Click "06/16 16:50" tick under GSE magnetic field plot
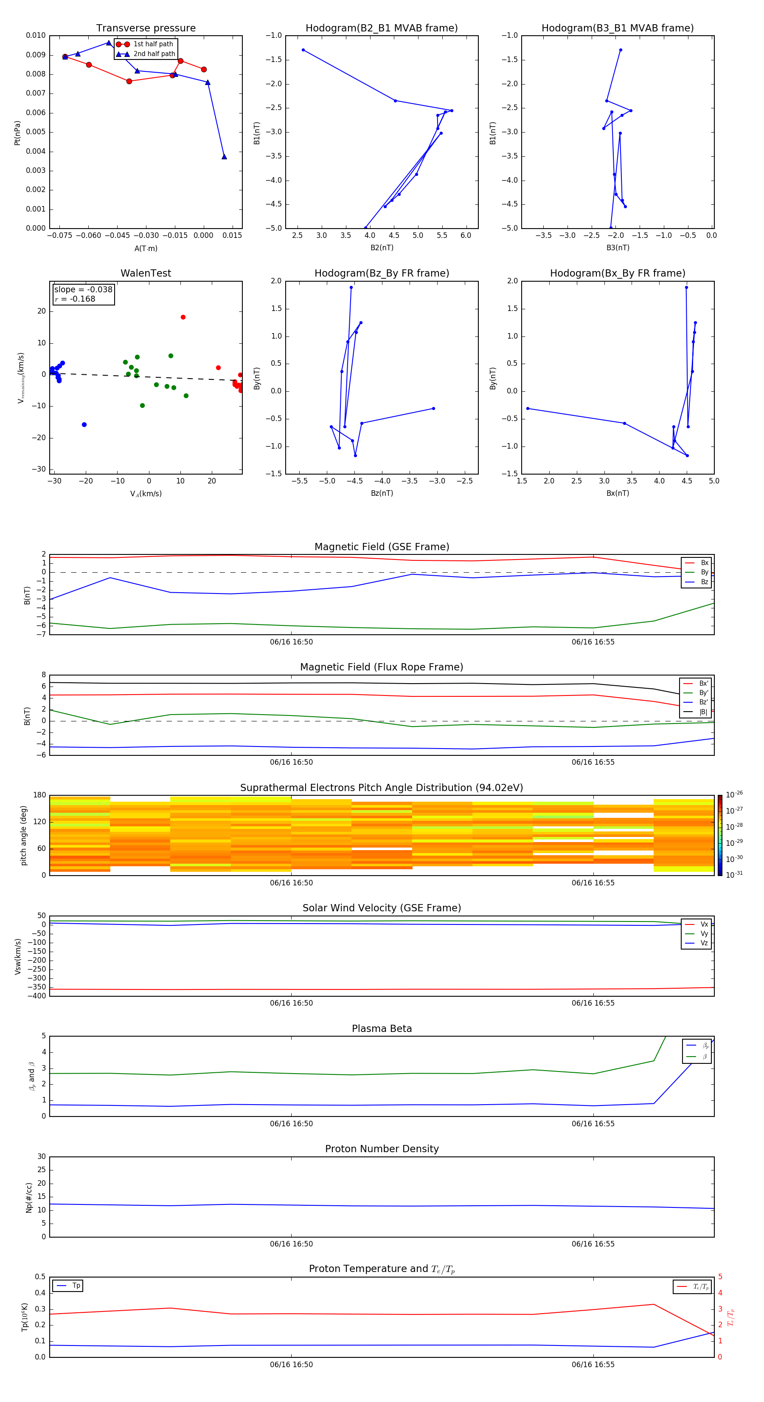 pyautogui.click(x=292, y=642)
